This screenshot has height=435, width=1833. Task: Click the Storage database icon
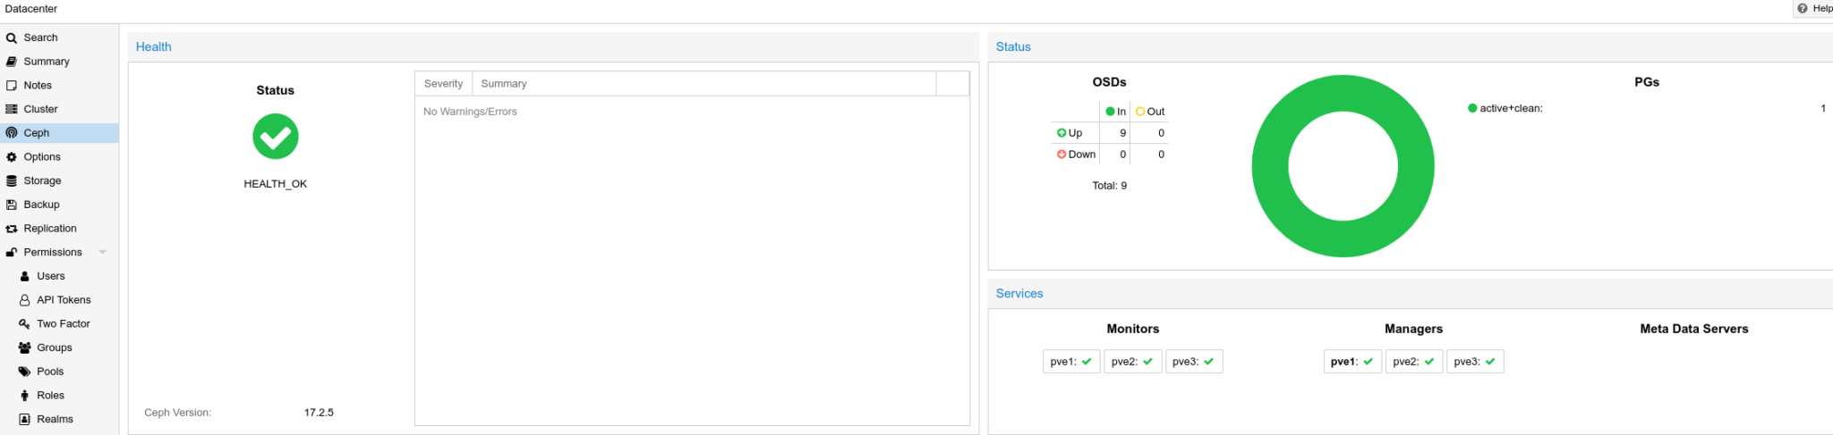[x=12, y=181]
